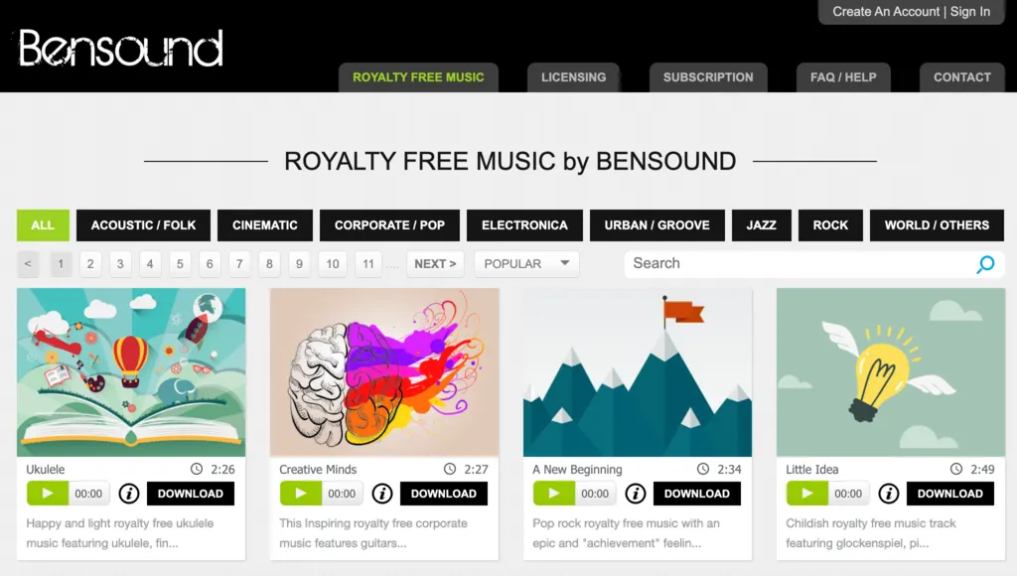
Task: Filter by CINEMATIC genre
Action: coord(264,225)
